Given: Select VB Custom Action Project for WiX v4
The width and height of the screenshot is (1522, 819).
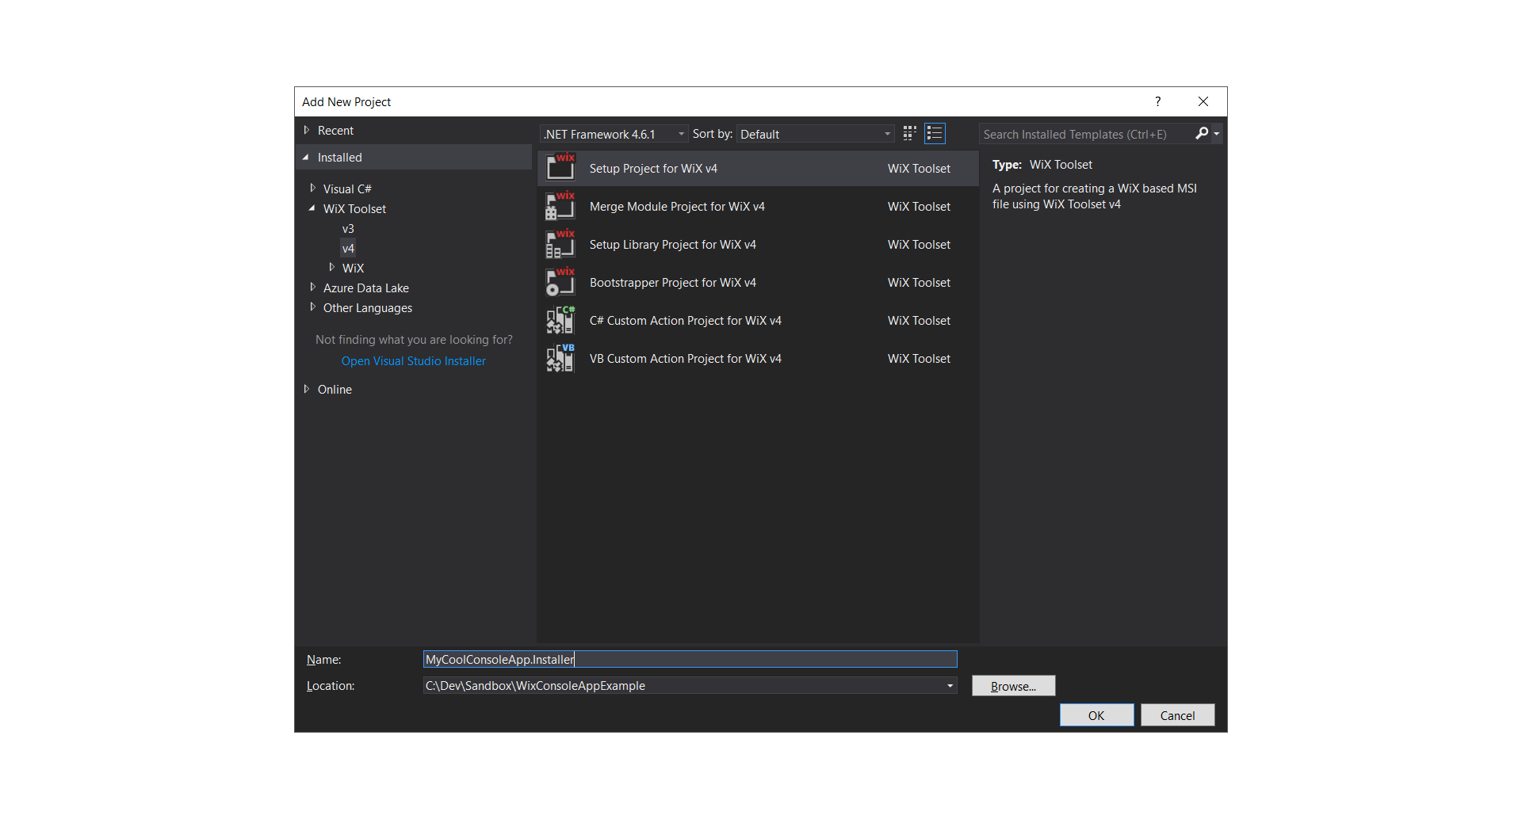Looking at the screenshot, I should click(758, 358).
